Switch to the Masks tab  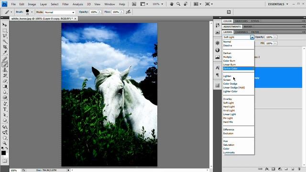248,27
